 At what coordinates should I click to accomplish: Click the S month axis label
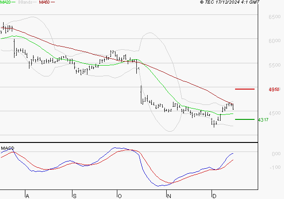point(75,196)
